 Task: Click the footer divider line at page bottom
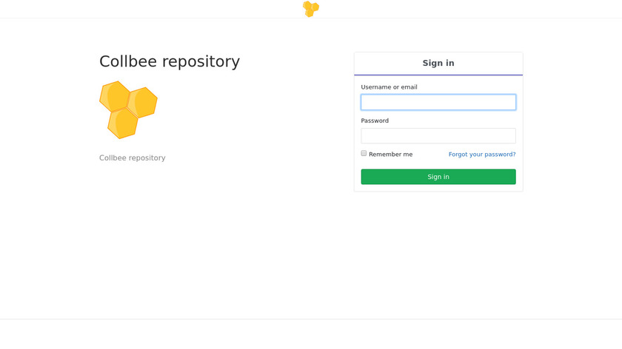311,319
